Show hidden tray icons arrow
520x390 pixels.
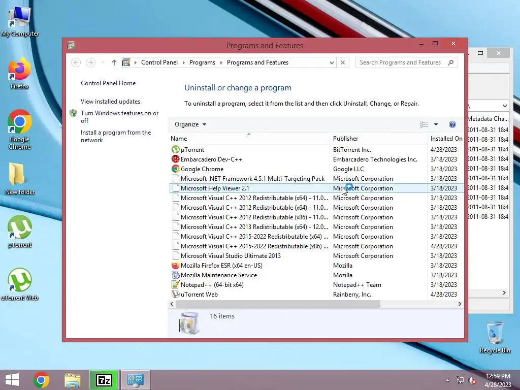click(x=448, y=380)
